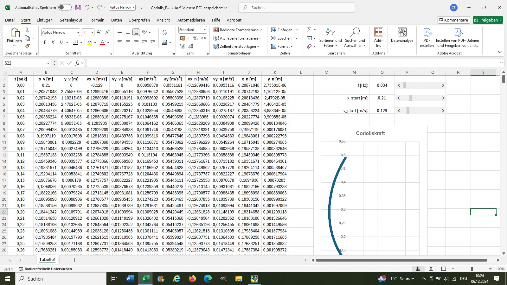Switch to page layout view in status bar
The height and width of the screenshot is (285, 507).
point(431,269)
